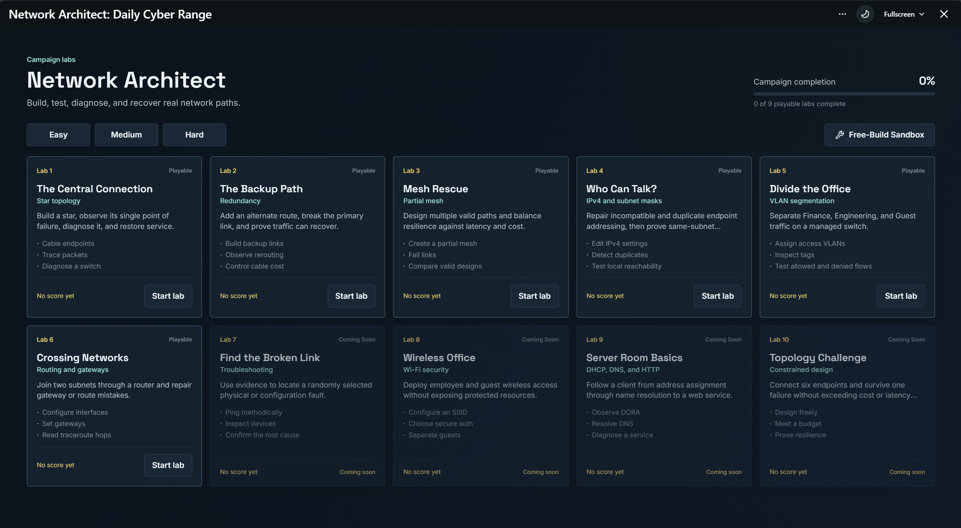
Task: Click the Campaign labs breadcrumb label
Action: tap(51, 60)
